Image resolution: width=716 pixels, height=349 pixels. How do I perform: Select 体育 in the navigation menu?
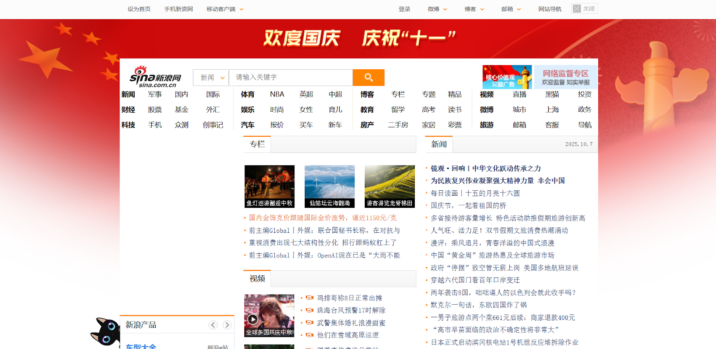tap(247, 94)
